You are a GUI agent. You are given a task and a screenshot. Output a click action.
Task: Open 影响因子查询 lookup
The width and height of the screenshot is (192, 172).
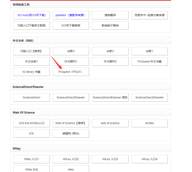pos(110,25)
